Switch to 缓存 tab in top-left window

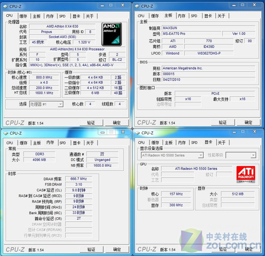click(x=23, y=16)
